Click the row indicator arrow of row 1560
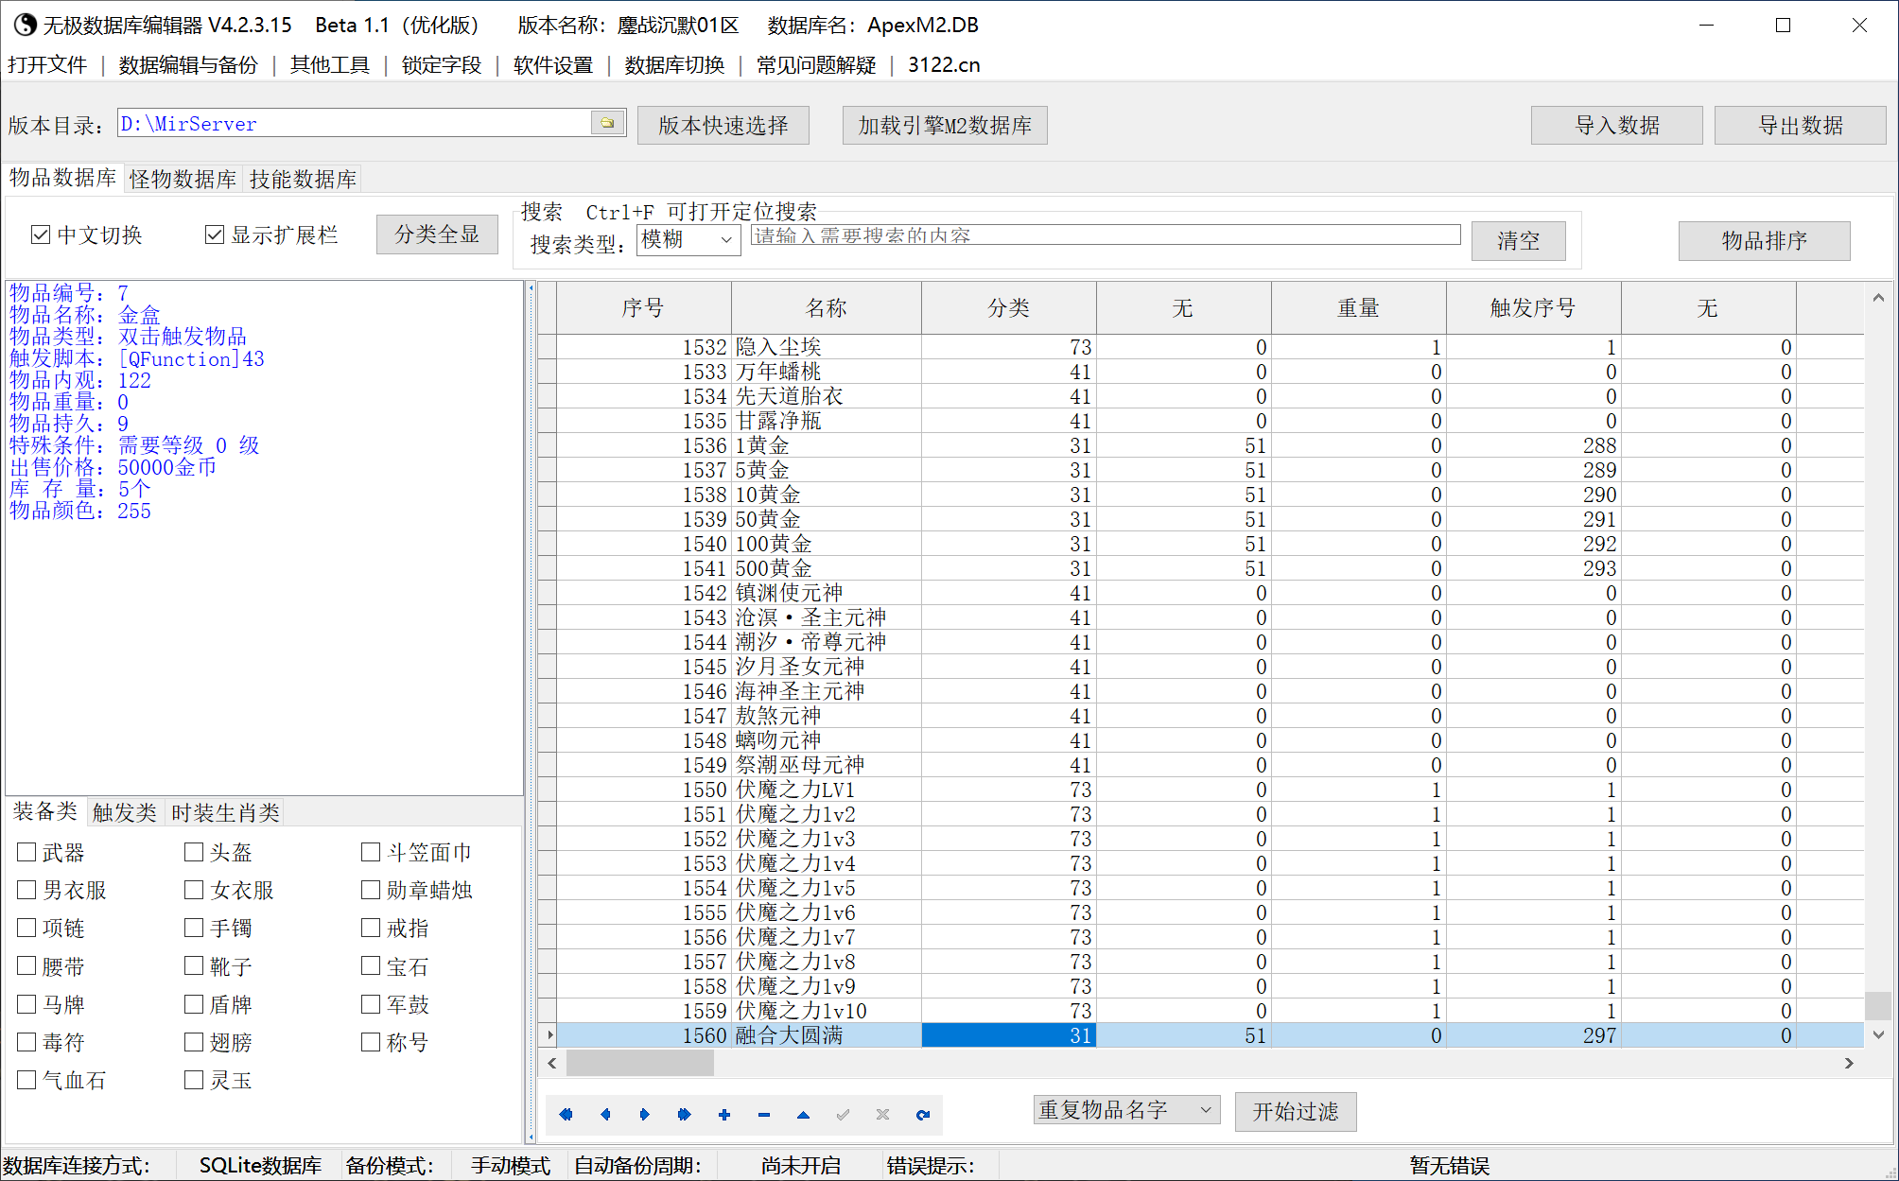The image size is (1899, 1181). 549,1035
